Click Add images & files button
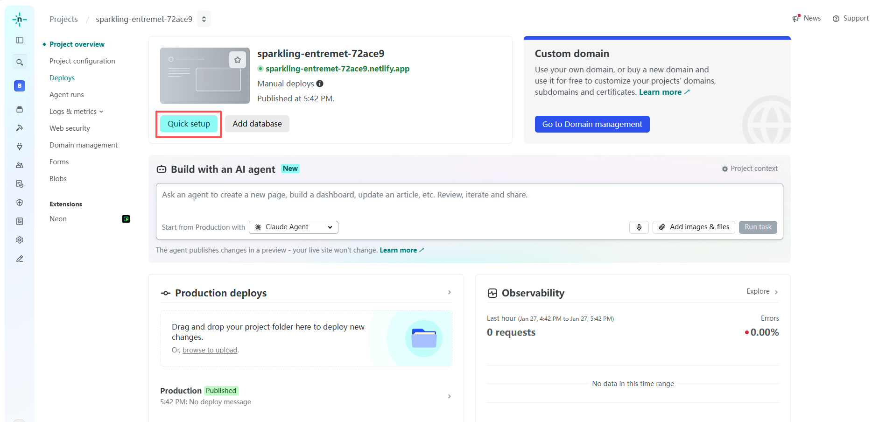872x422 pixels. (x=694, y=227)
